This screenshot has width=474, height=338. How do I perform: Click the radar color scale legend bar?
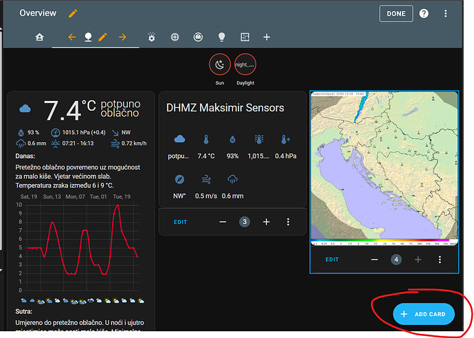[384, 242]
